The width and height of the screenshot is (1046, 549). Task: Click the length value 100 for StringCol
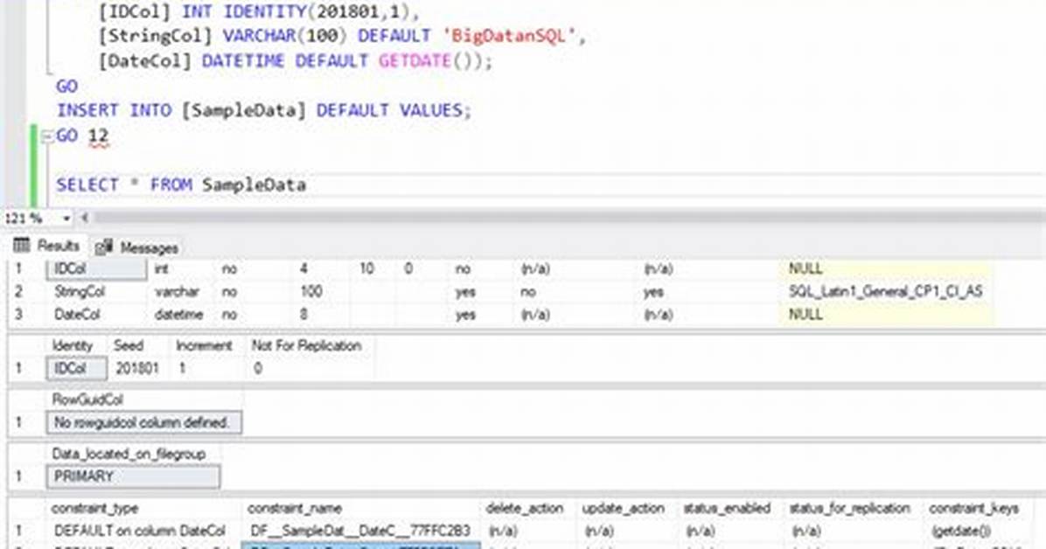click(311, 291)
